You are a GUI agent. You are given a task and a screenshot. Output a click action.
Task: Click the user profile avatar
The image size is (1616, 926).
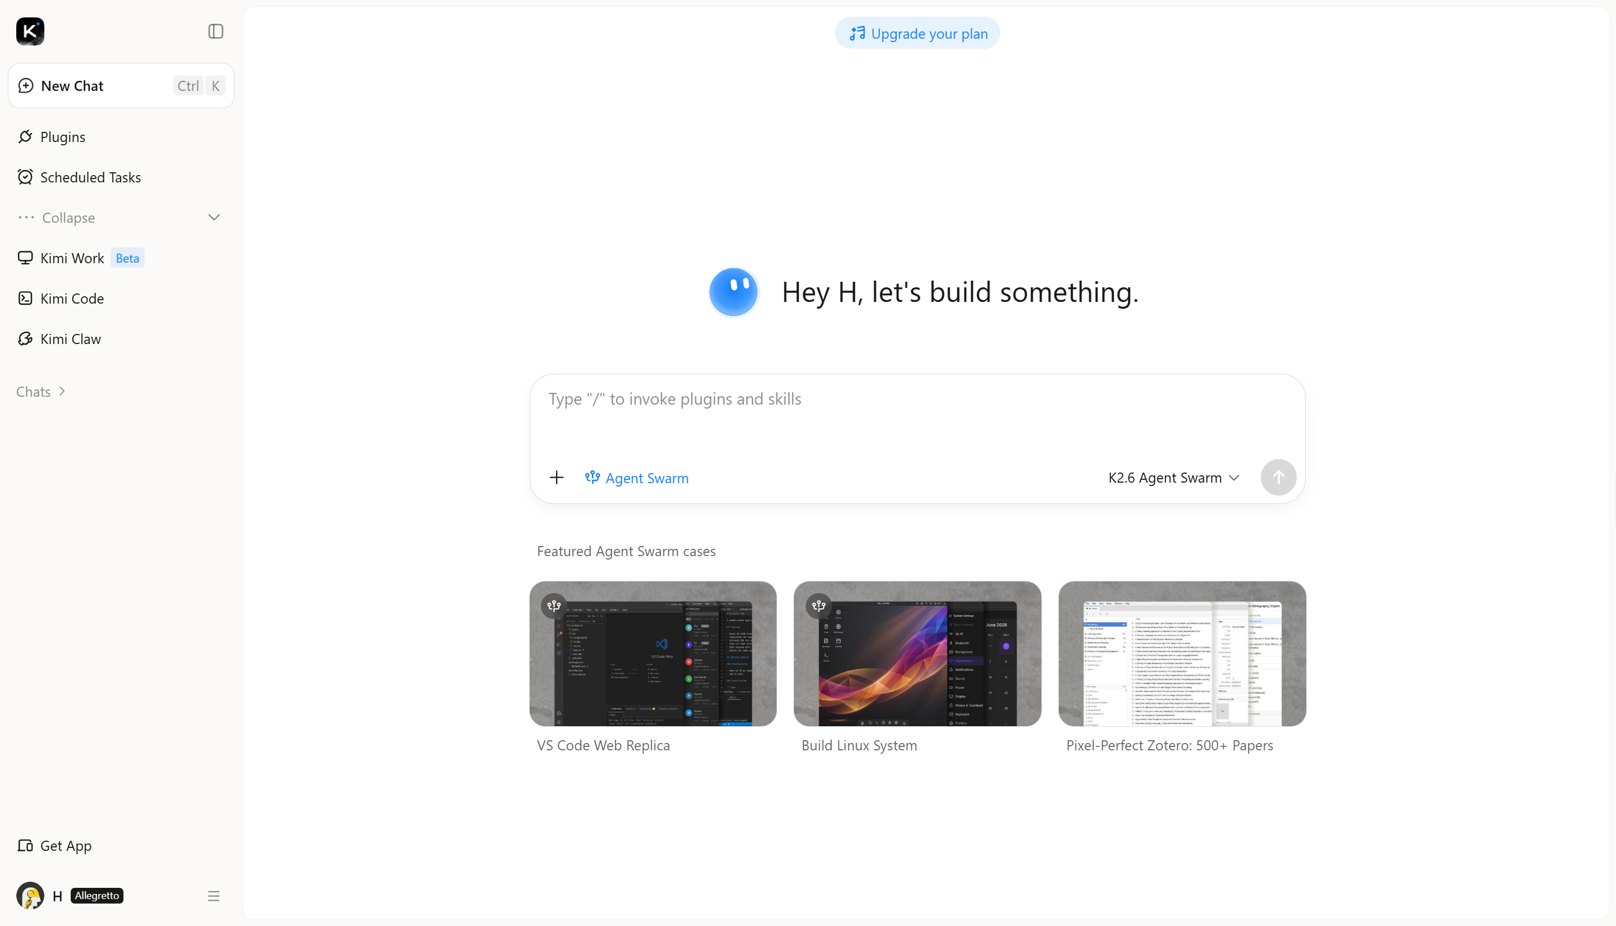point(30,896)
